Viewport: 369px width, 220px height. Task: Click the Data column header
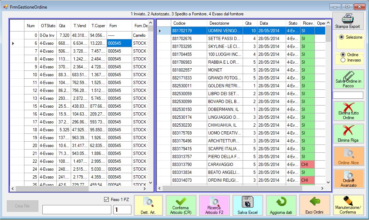(271, 23)
